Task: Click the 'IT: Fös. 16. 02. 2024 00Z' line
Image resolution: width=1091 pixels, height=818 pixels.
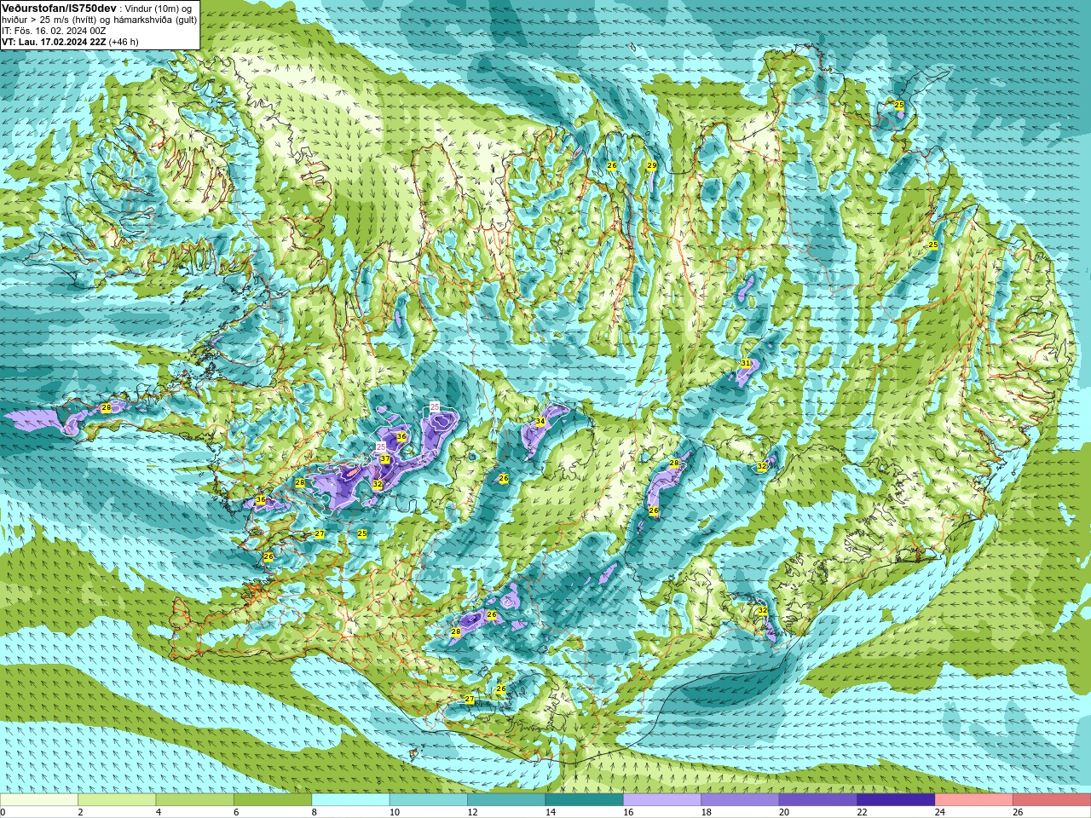Action: coord(54,31)
